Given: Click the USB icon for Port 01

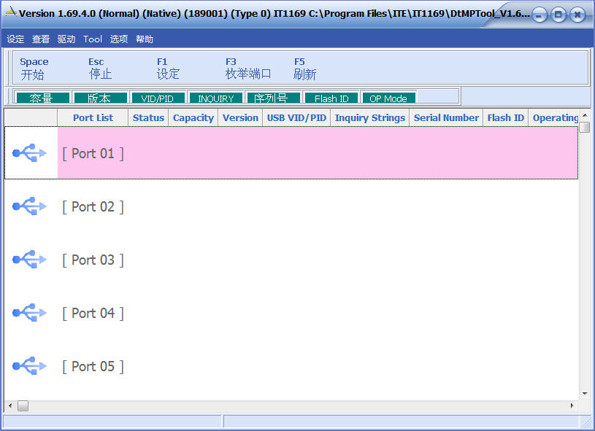Looking at the screenshot, I should pyautogui.click(x=29, y=153).
